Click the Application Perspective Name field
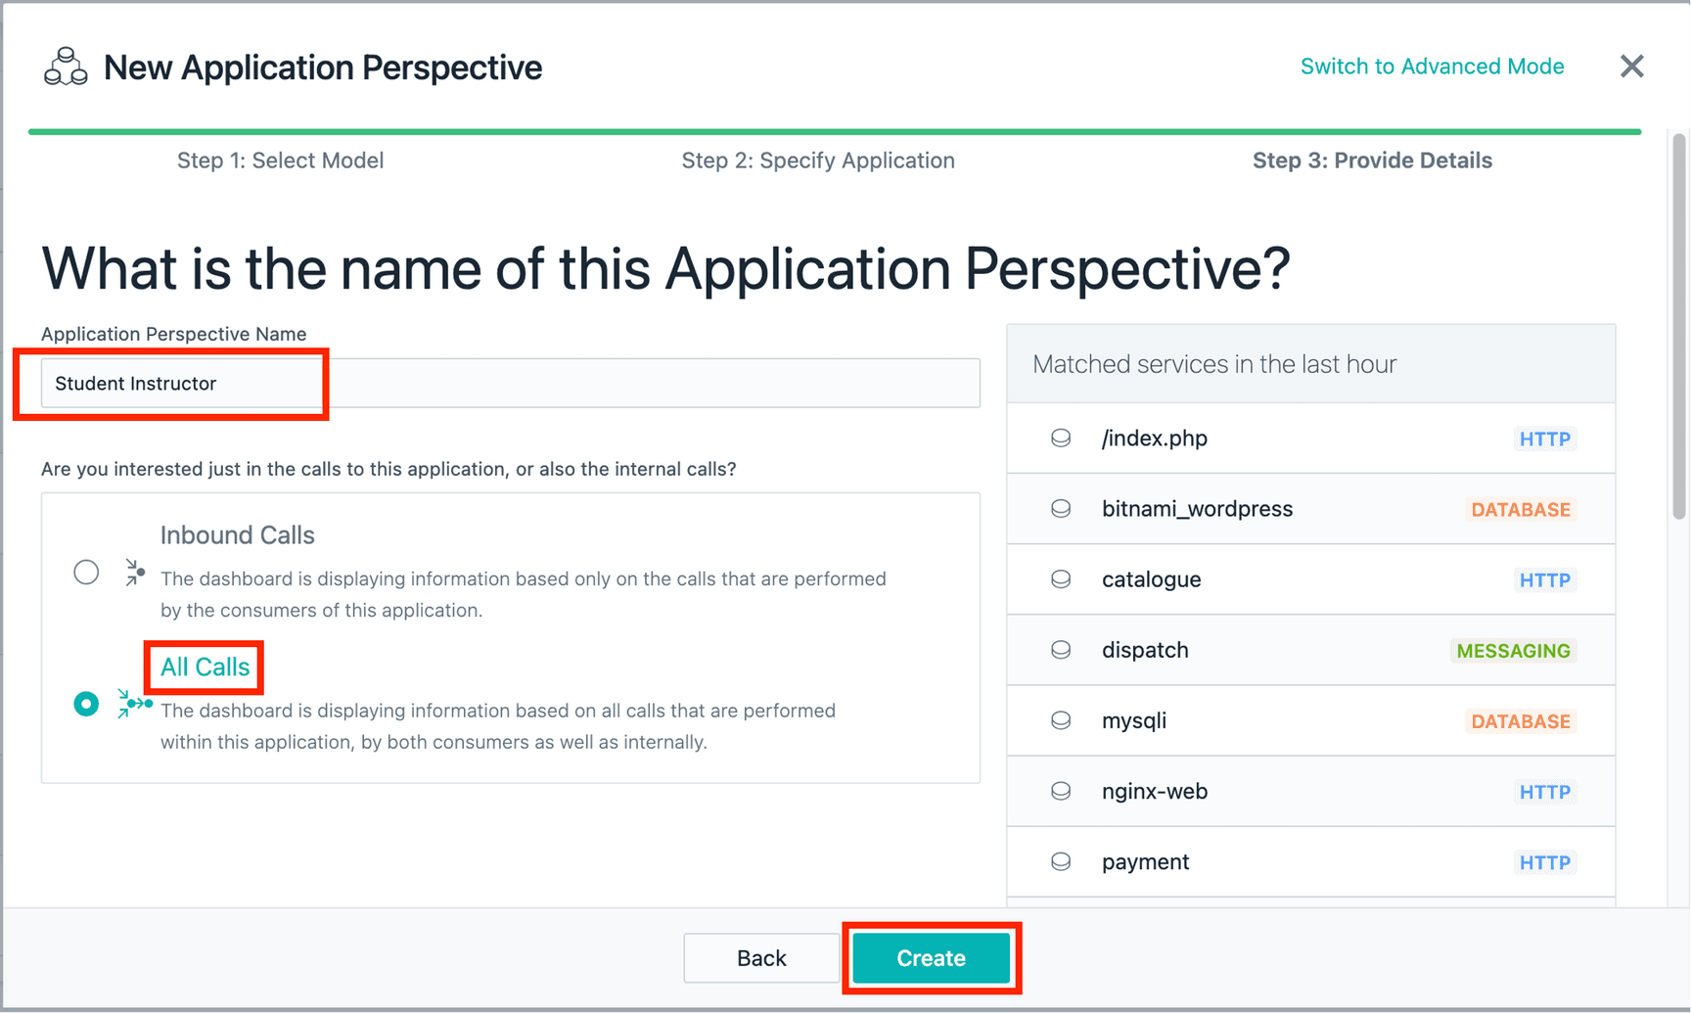Viewport: 1691px width, 1013px height. (510, 384)
